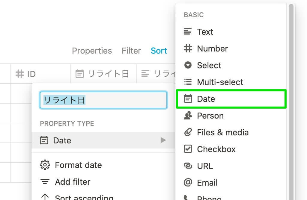This screenshot has height=200, width=307.
Task: Click the Add filter lines icon
Action: click(45, 182)
